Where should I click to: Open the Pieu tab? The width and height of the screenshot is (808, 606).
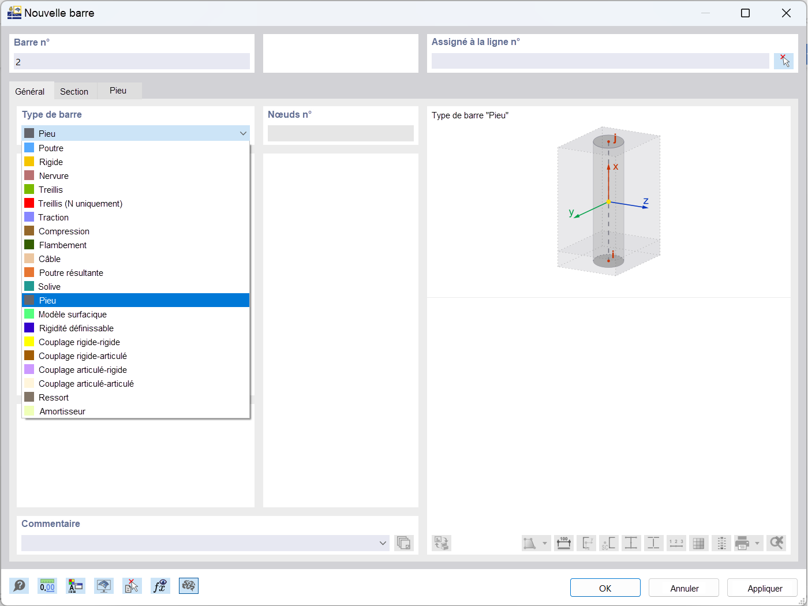(x=118, y=91)
